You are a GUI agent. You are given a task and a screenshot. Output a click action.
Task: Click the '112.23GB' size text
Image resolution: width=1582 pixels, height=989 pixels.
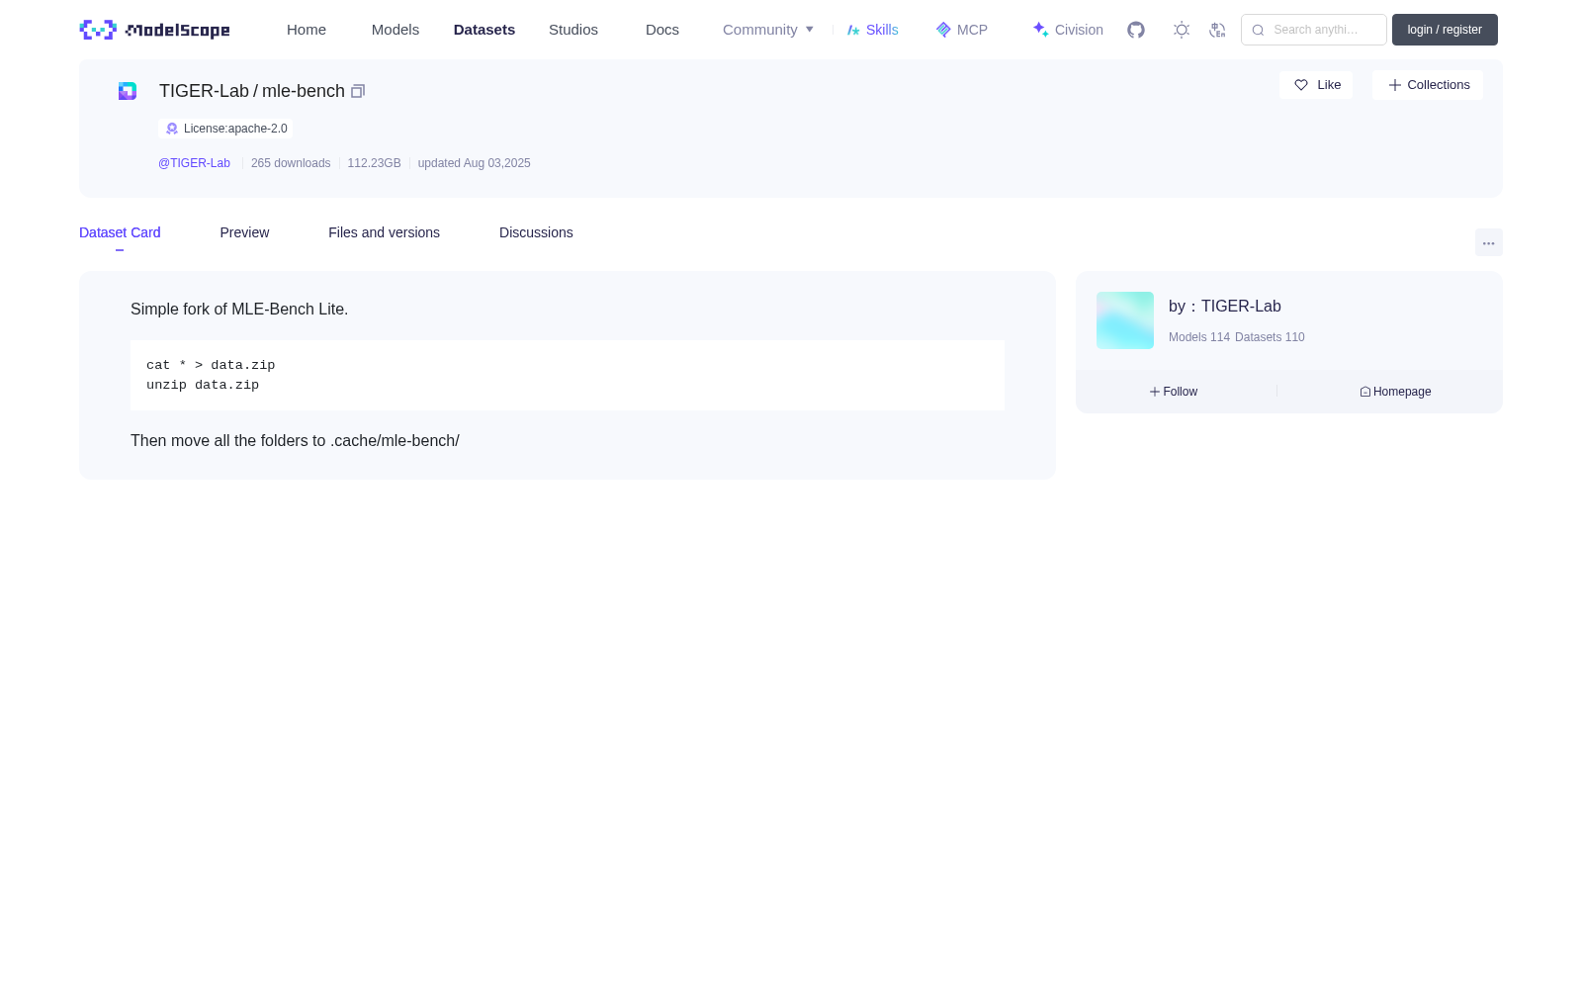pyautogui.click(x=374, y=163)
